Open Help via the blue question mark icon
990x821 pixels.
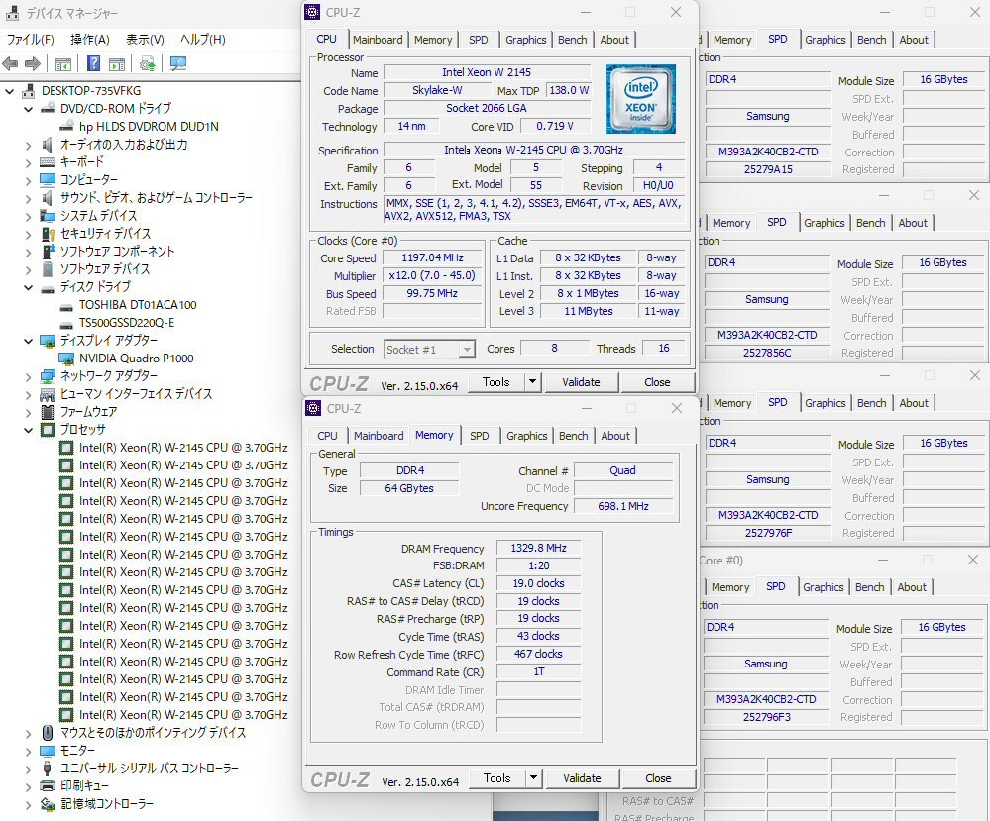coord(93,63)
